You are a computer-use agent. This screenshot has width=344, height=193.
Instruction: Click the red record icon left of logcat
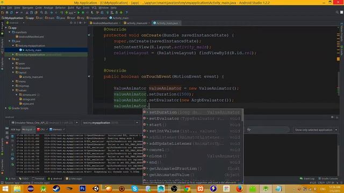(7, 143)
